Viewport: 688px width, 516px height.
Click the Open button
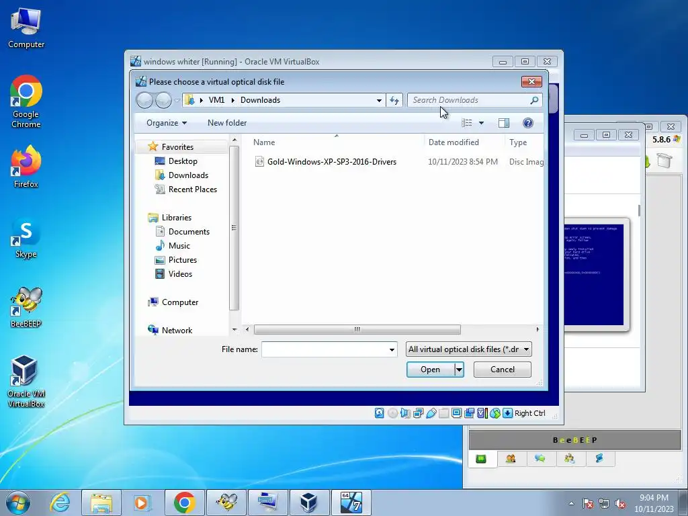(x=431, y=370)
